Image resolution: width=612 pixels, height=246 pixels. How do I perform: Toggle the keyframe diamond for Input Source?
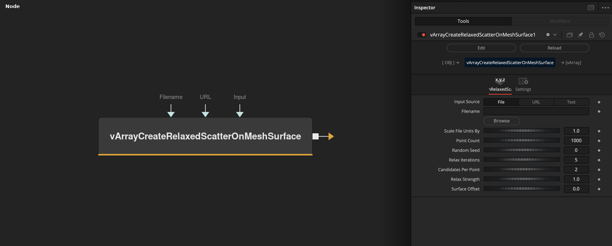(599, 102)
